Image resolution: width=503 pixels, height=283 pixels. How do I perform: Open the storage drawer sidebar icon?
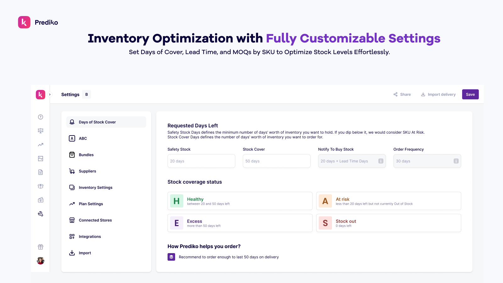pos(41,158)
